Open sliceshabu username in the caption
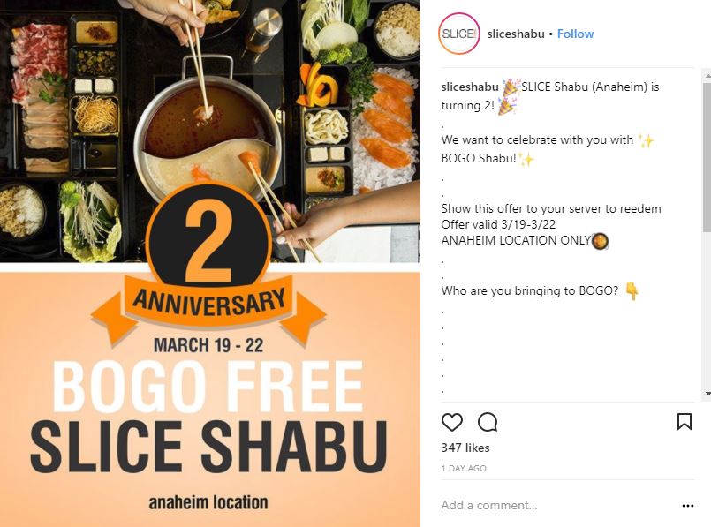This screenshot has width=711, height=527. coord(470,87)
